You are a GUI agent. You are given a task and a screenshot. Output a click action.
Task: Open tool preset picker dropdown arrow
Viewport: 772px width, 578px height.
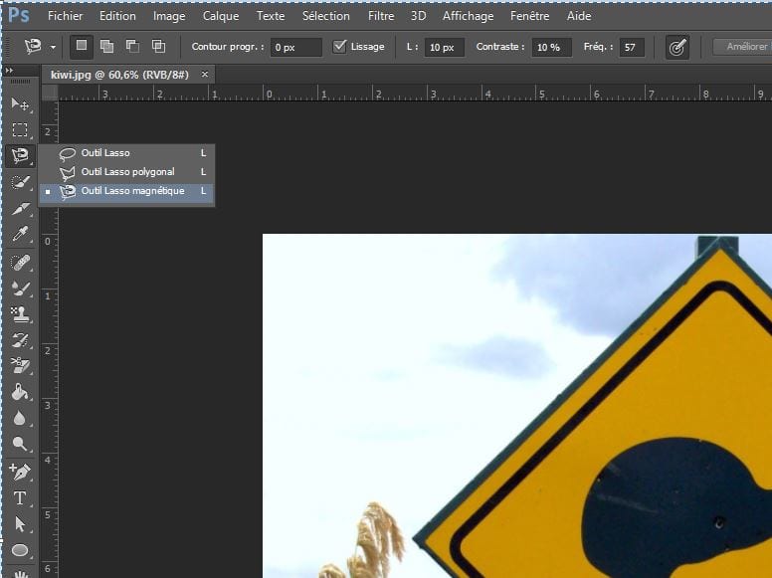click(53, 48)
